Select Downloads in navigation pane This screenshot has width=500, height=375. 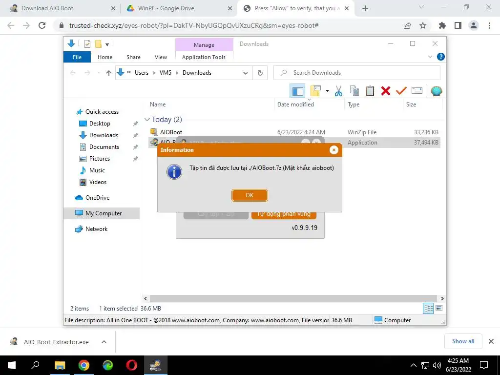coord(104,135)
